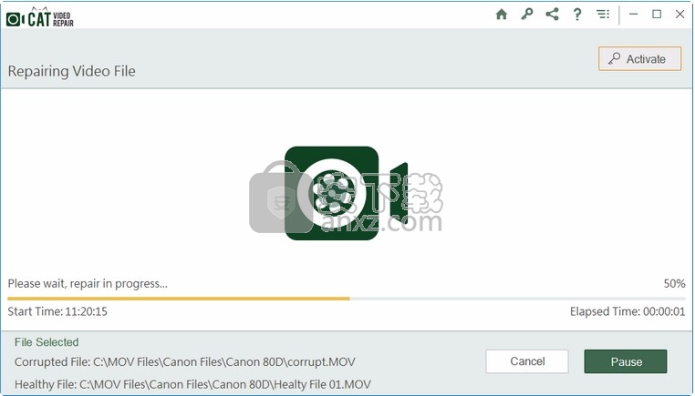Viewport: 695px width, 396px height.
Task: Click the Healthy File path Healty File 01.MOV
Action: coord(192,384)
